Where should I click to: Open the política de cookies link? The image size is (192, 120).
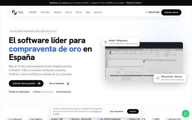(97, 111)
